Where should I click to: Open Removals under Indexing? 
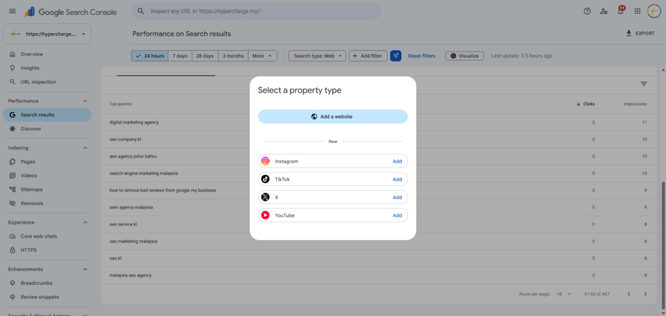coord(47,204)
